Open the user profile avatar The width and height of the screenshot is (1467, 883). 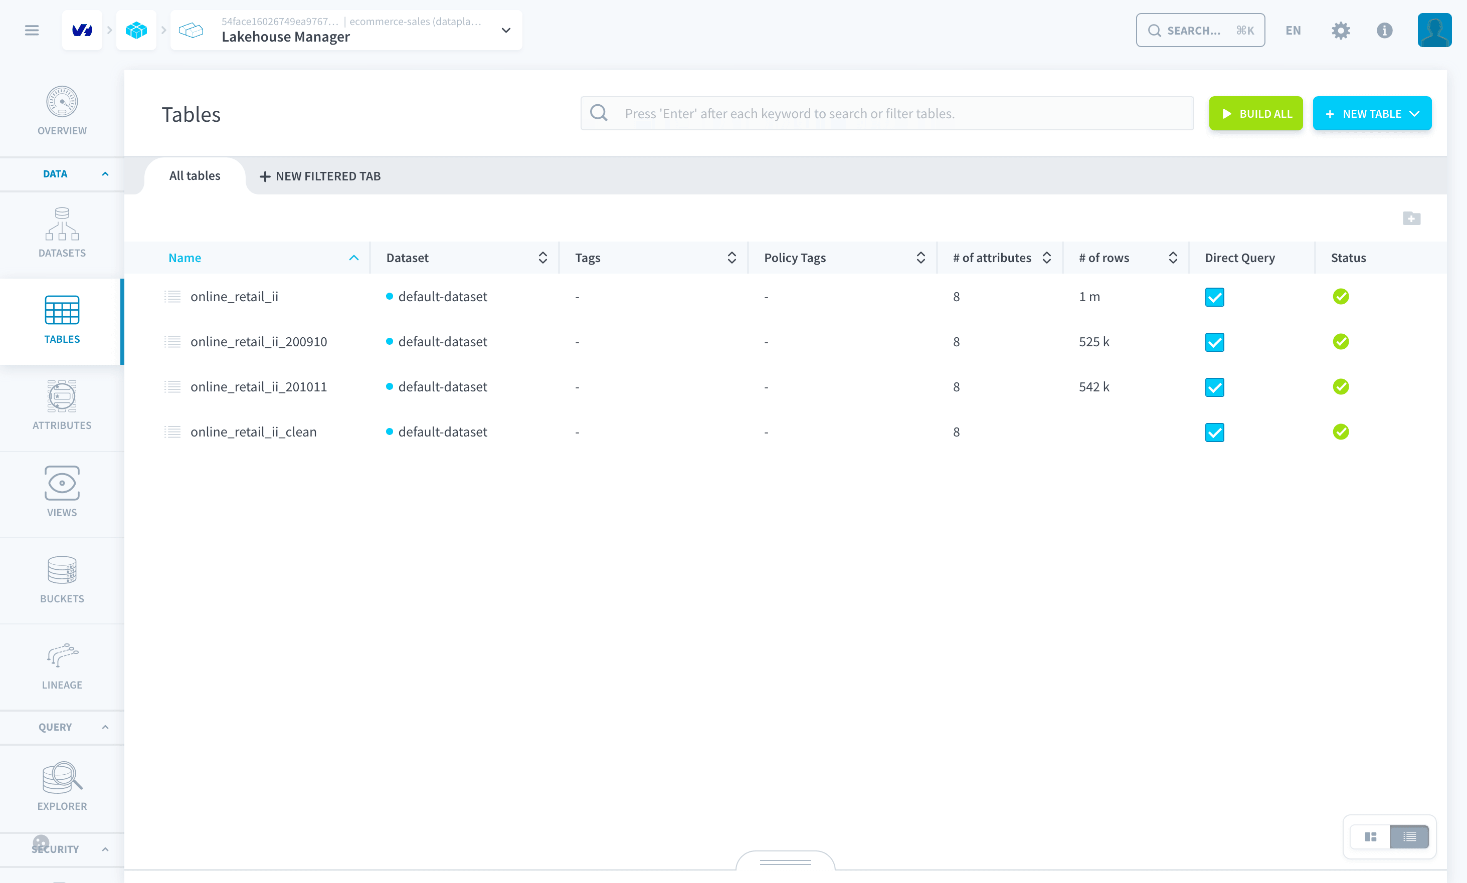pyautogui.click(x=1434, y=31)
